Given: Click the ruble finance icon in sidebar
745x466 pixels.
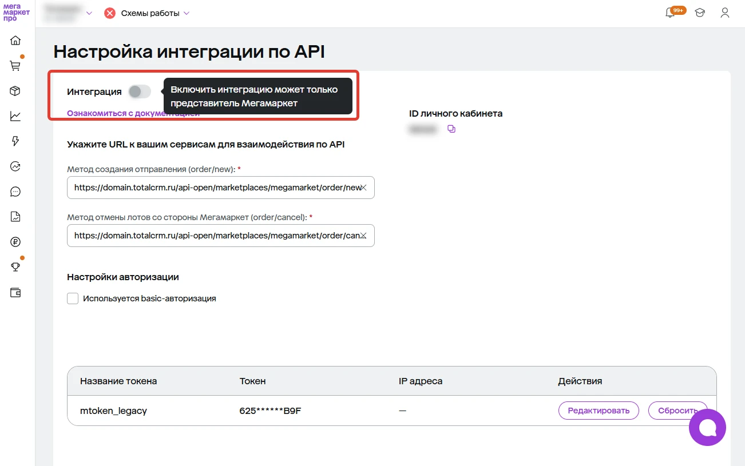Looking at the screenshot, I should point(15,242).
